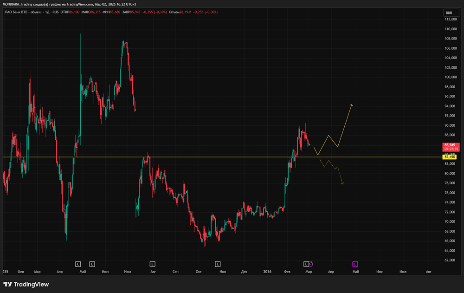The image size is (464, 293).
Task: Click the gray E marker above Мар 2026
Action: pos(306,264)
